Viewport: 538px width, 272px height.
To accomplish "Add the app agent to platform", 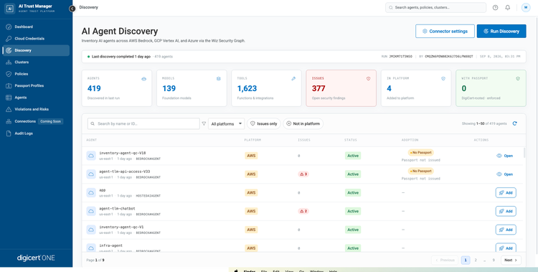I will [x=506, y=192].
